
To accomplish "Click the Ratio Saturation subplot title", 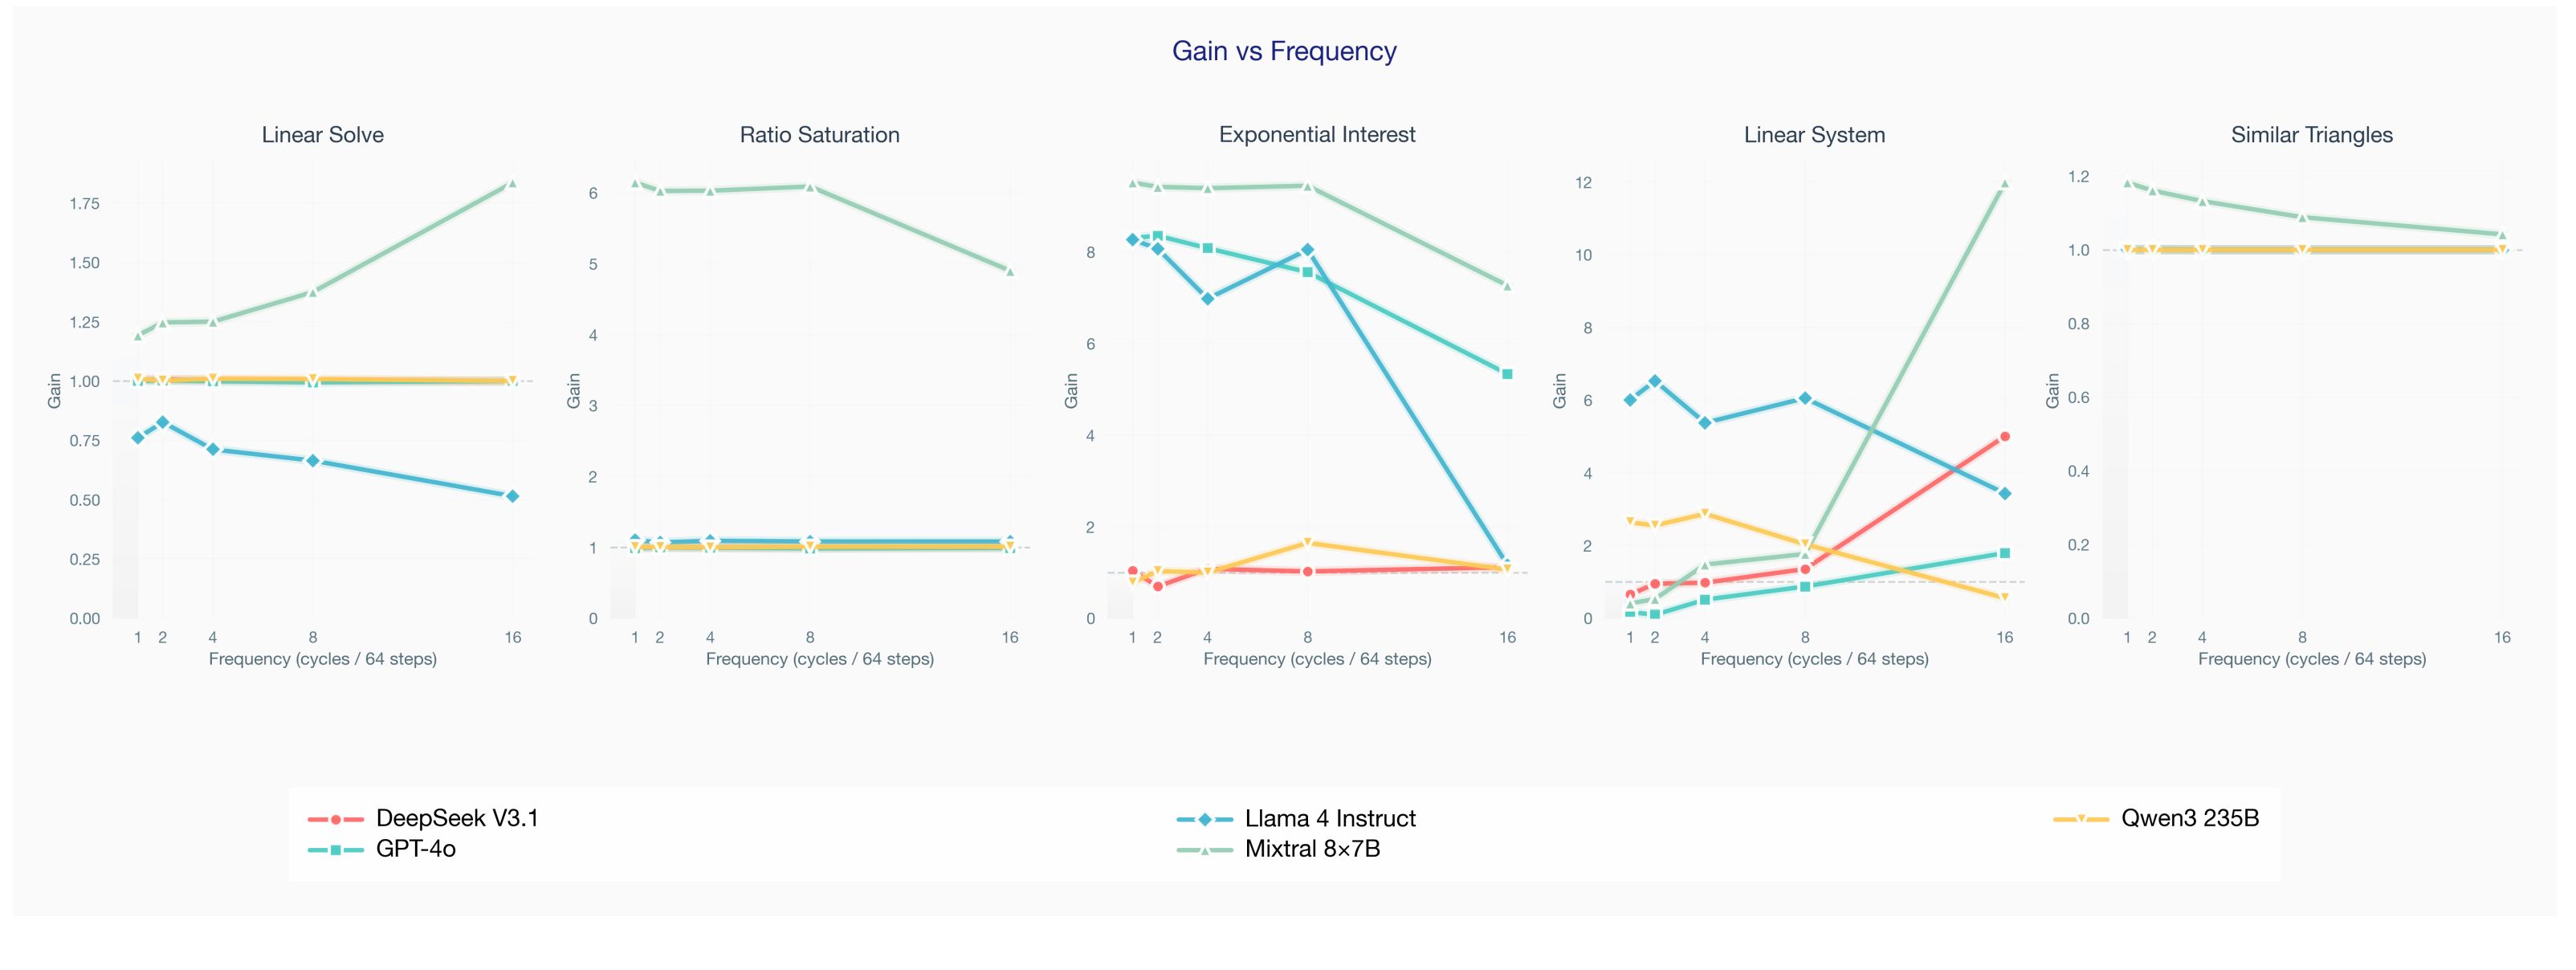I will tap(819, 135).
